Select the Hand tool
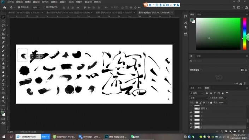The height and width of the screenshot is (140, 249). pos(3,97)
